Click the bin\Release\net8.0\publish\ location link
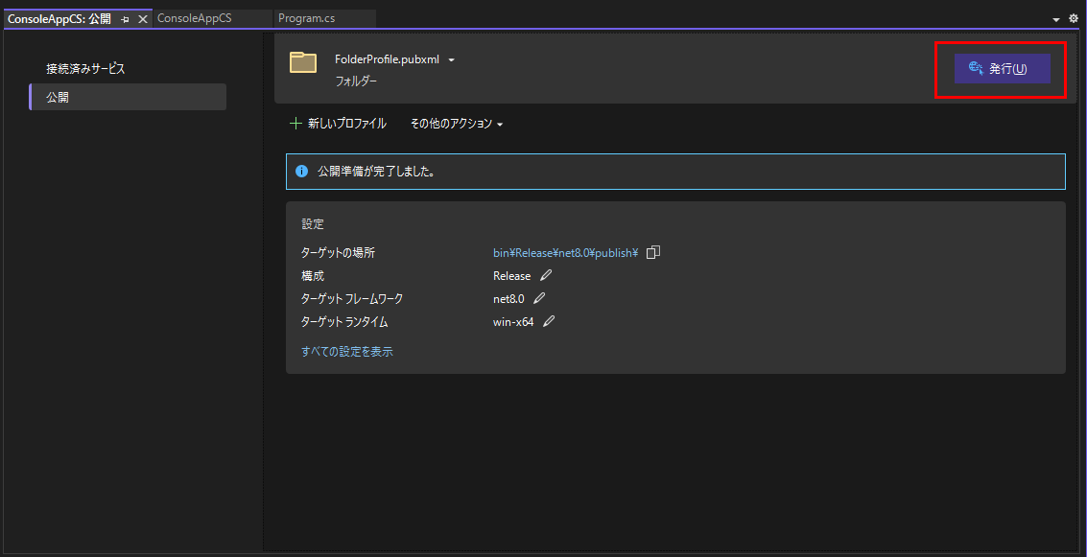 pos(563,252)
